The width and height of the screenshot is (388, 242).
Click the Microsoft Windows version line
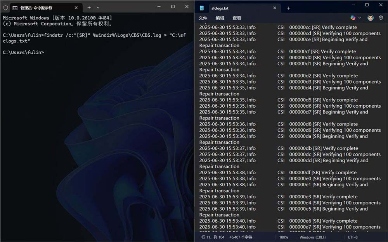click(x=57, y=18)
